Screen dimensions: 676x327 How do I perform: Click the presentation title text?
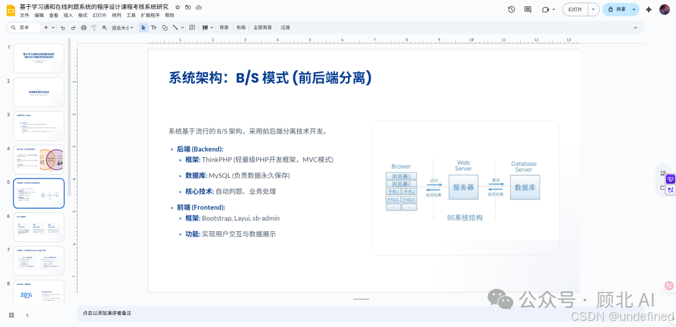coord(95,8)
